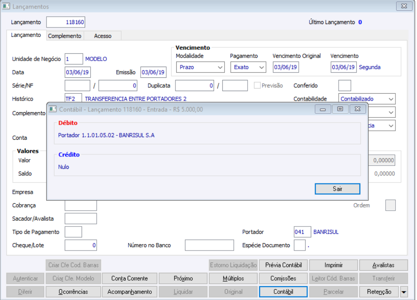Click the Tipo de Pagamento field
This screenshot has height=300, width=417.
pyautogui.click(x=74, y=232)
